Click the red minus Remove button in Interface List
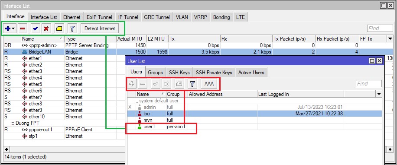Screen dimensions: 397x165 23,29
